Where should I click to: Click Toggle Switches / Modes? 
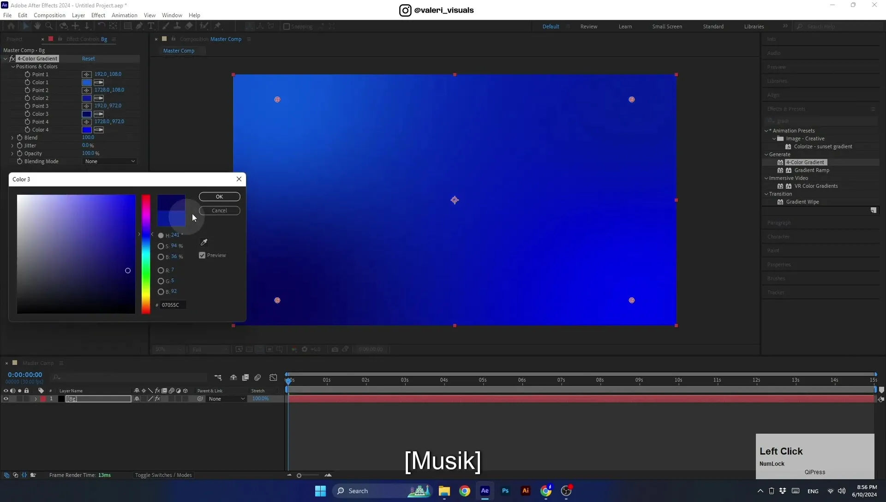(163, 475)
